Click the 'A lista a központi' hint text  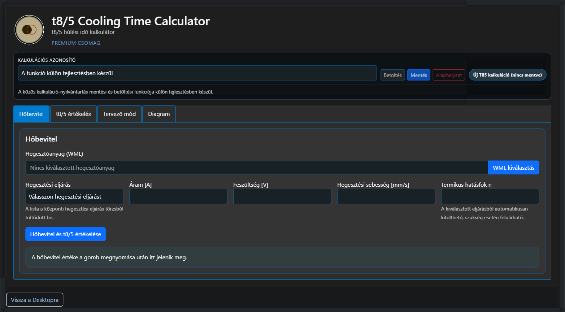74,213
